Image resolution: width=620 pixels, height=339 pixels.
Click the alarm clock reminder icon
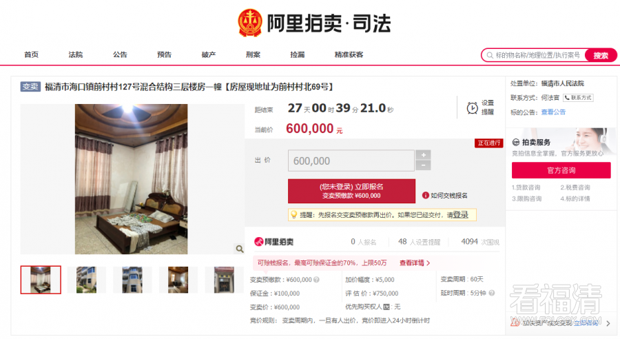472,107
